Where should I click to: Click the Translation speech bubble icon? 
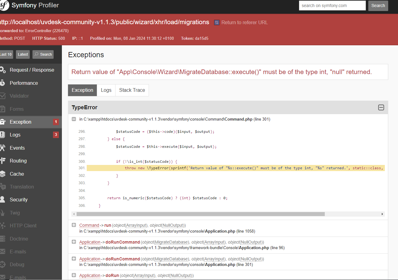[2, 187]
